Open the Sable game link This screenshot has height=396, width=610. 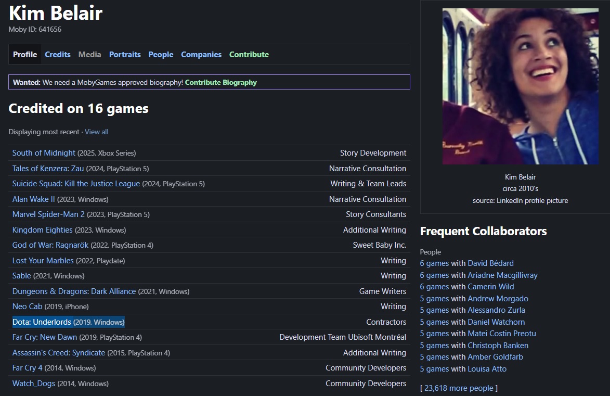tap(21, 276)
